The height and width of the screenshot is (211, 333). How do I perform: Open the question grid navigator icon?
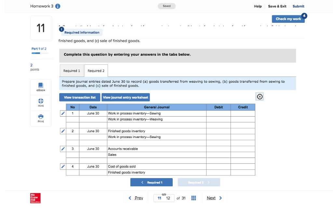[x=193, y=198]
